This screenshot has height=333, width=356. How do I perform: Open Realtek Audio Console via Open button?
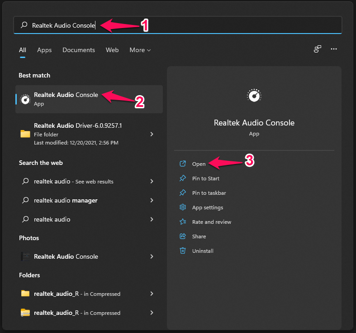(x=199, y=164)
